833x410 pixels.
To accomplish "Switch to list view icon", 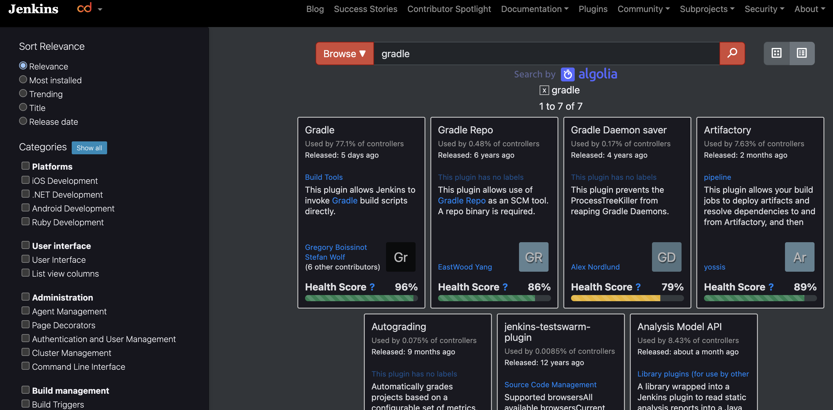I will tap(801, 53).
